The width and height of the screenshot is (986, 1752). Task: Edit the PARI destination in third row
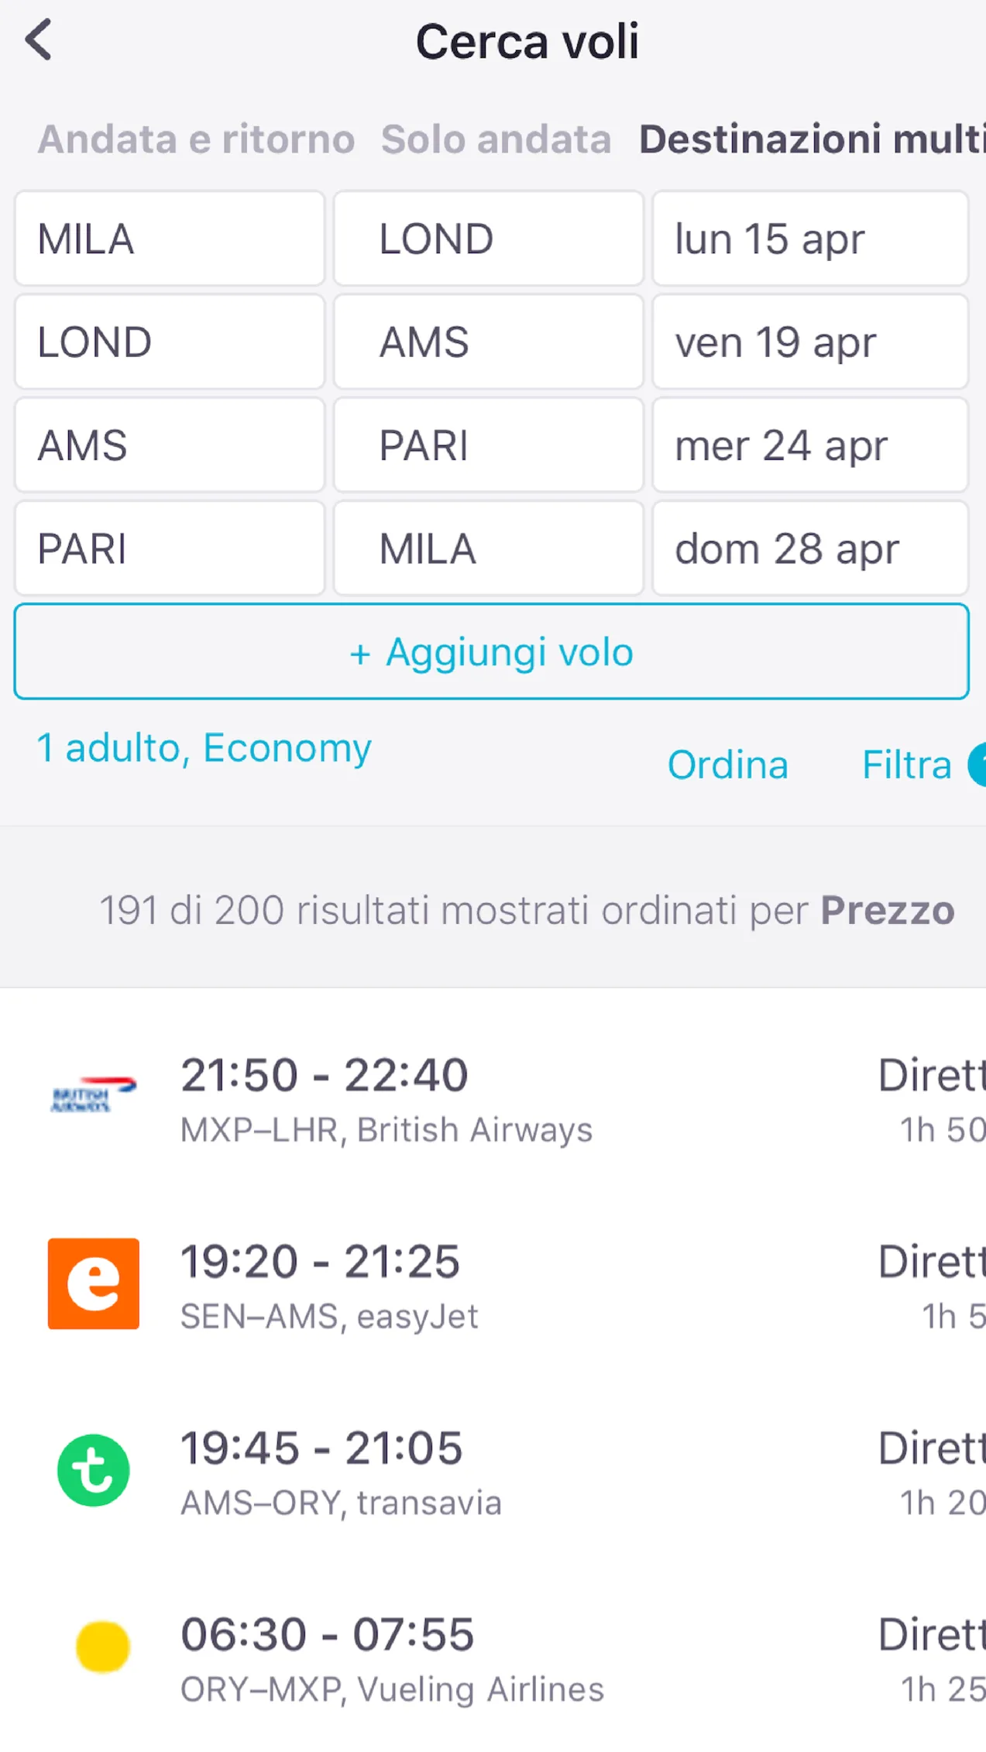489,445
